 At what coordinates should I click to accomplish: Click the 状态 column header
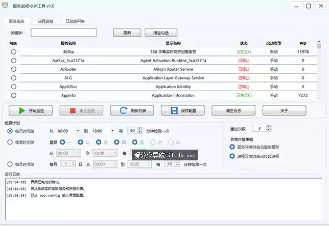244,43
